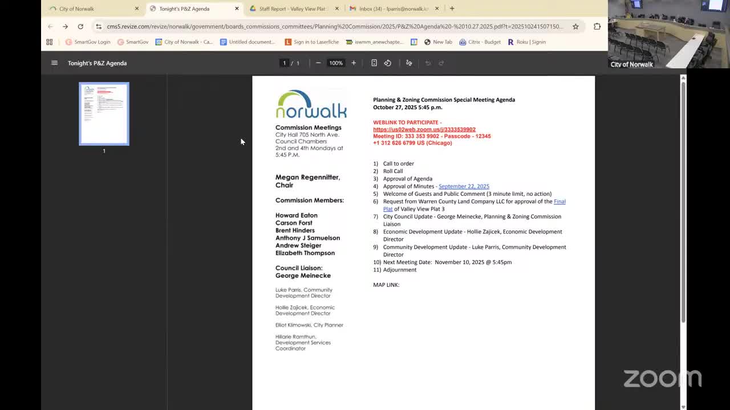Click the 'Approval of Agenda' item

(408, 179)
